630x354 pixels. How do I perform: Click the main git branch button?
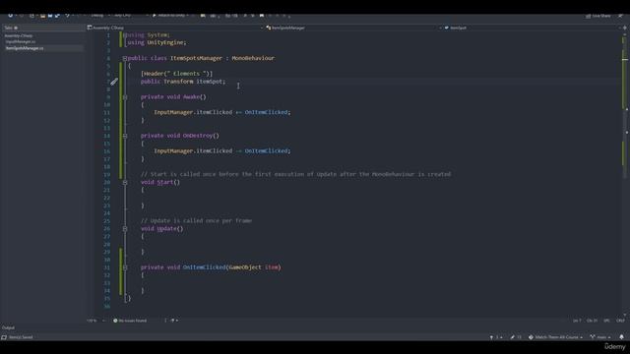tap(600, 337)
